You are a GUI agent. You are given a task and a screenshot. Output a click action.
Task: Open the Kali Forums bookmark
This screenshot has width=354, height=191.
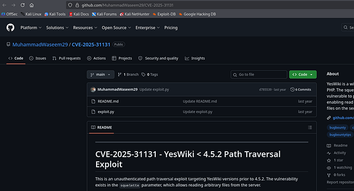click(x=104, y=14)
